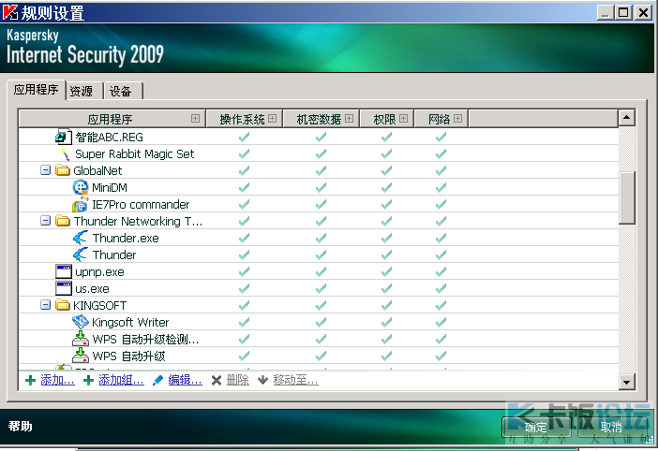The width and height of the screenshot is (658, 451).
Task: Click the X icon beside 删除
Action: coord(217,380)
